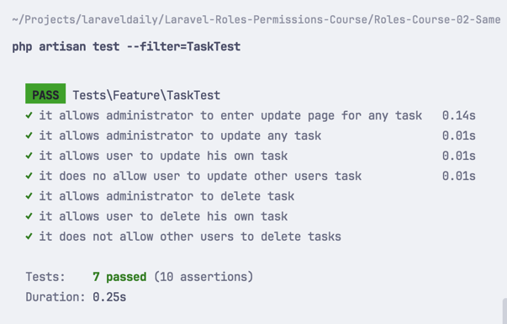Viewport: 507px width, 324px height.
Task: Click 'it does no allow user to update' line
Action: [200, 176]
